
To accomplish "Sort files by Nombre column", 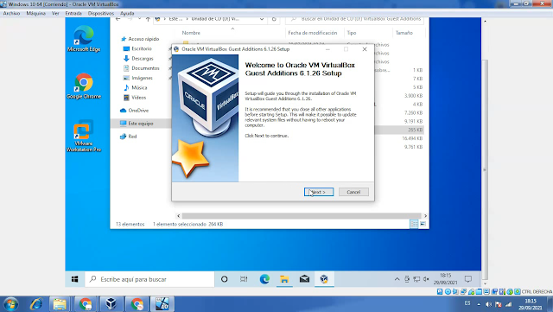I will 191,33.
